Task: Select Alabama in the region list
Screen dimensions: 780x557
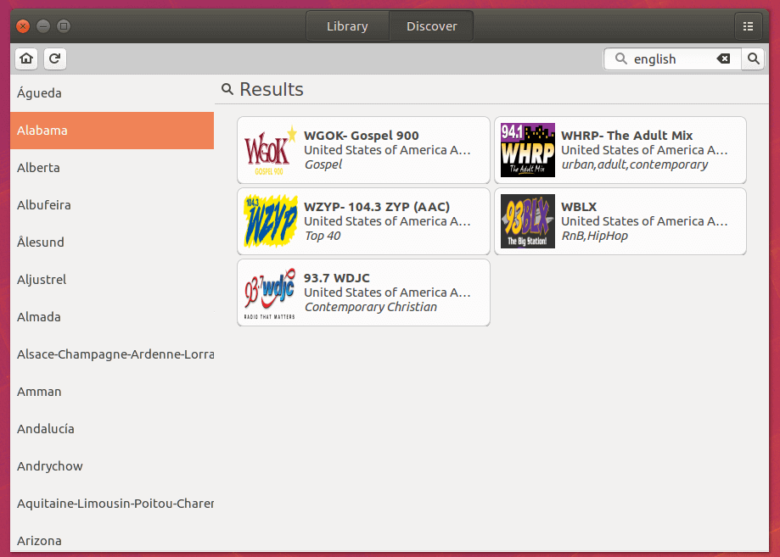Action: pos(112,131)
